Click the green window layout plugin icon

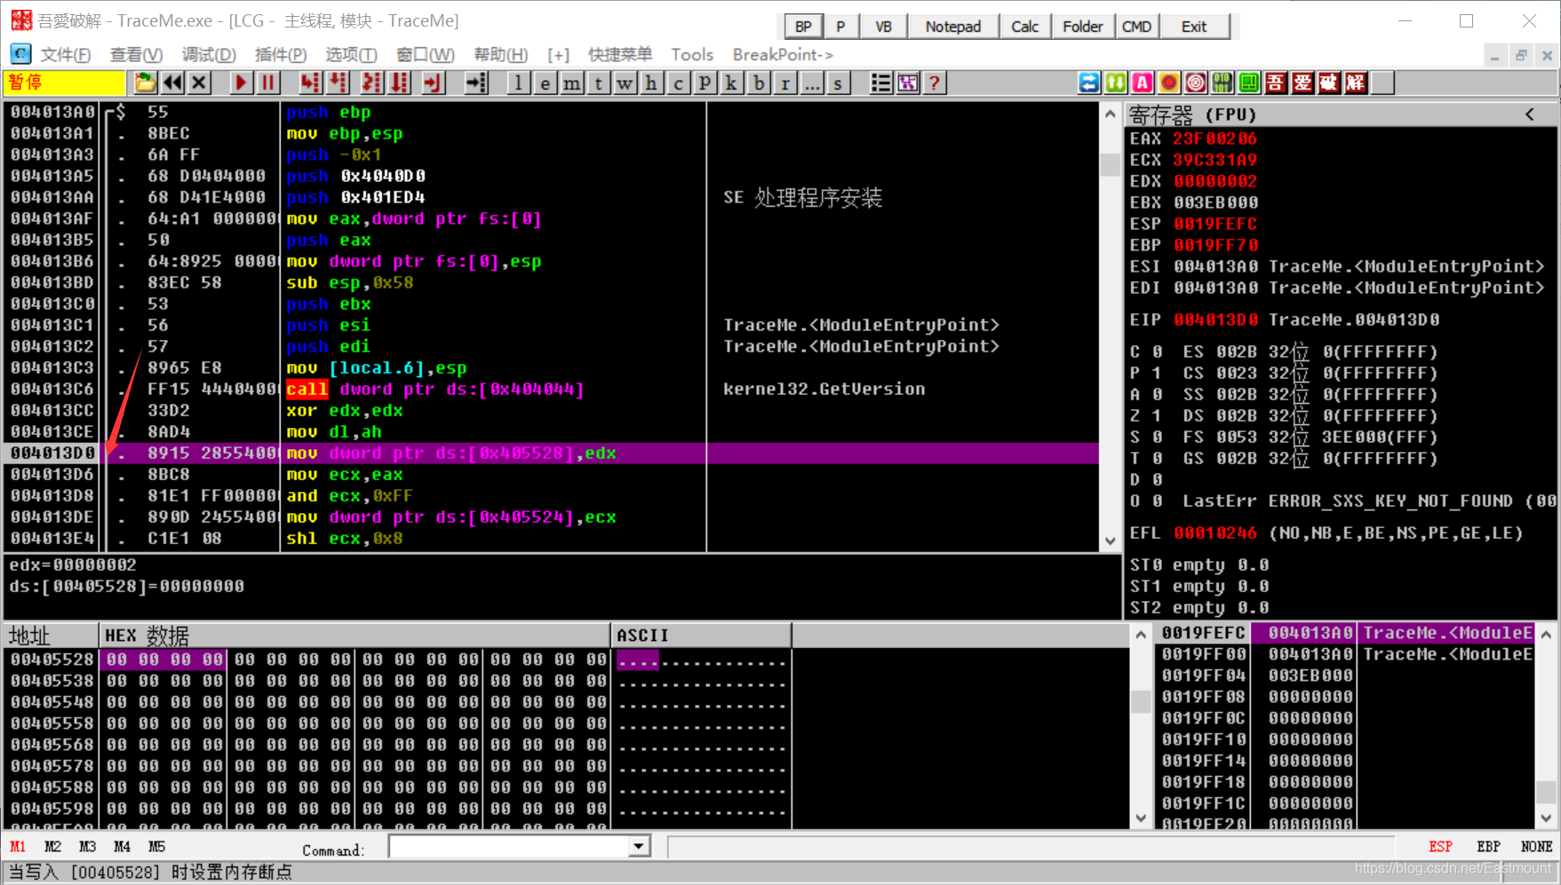click(x=1249, y=83)
